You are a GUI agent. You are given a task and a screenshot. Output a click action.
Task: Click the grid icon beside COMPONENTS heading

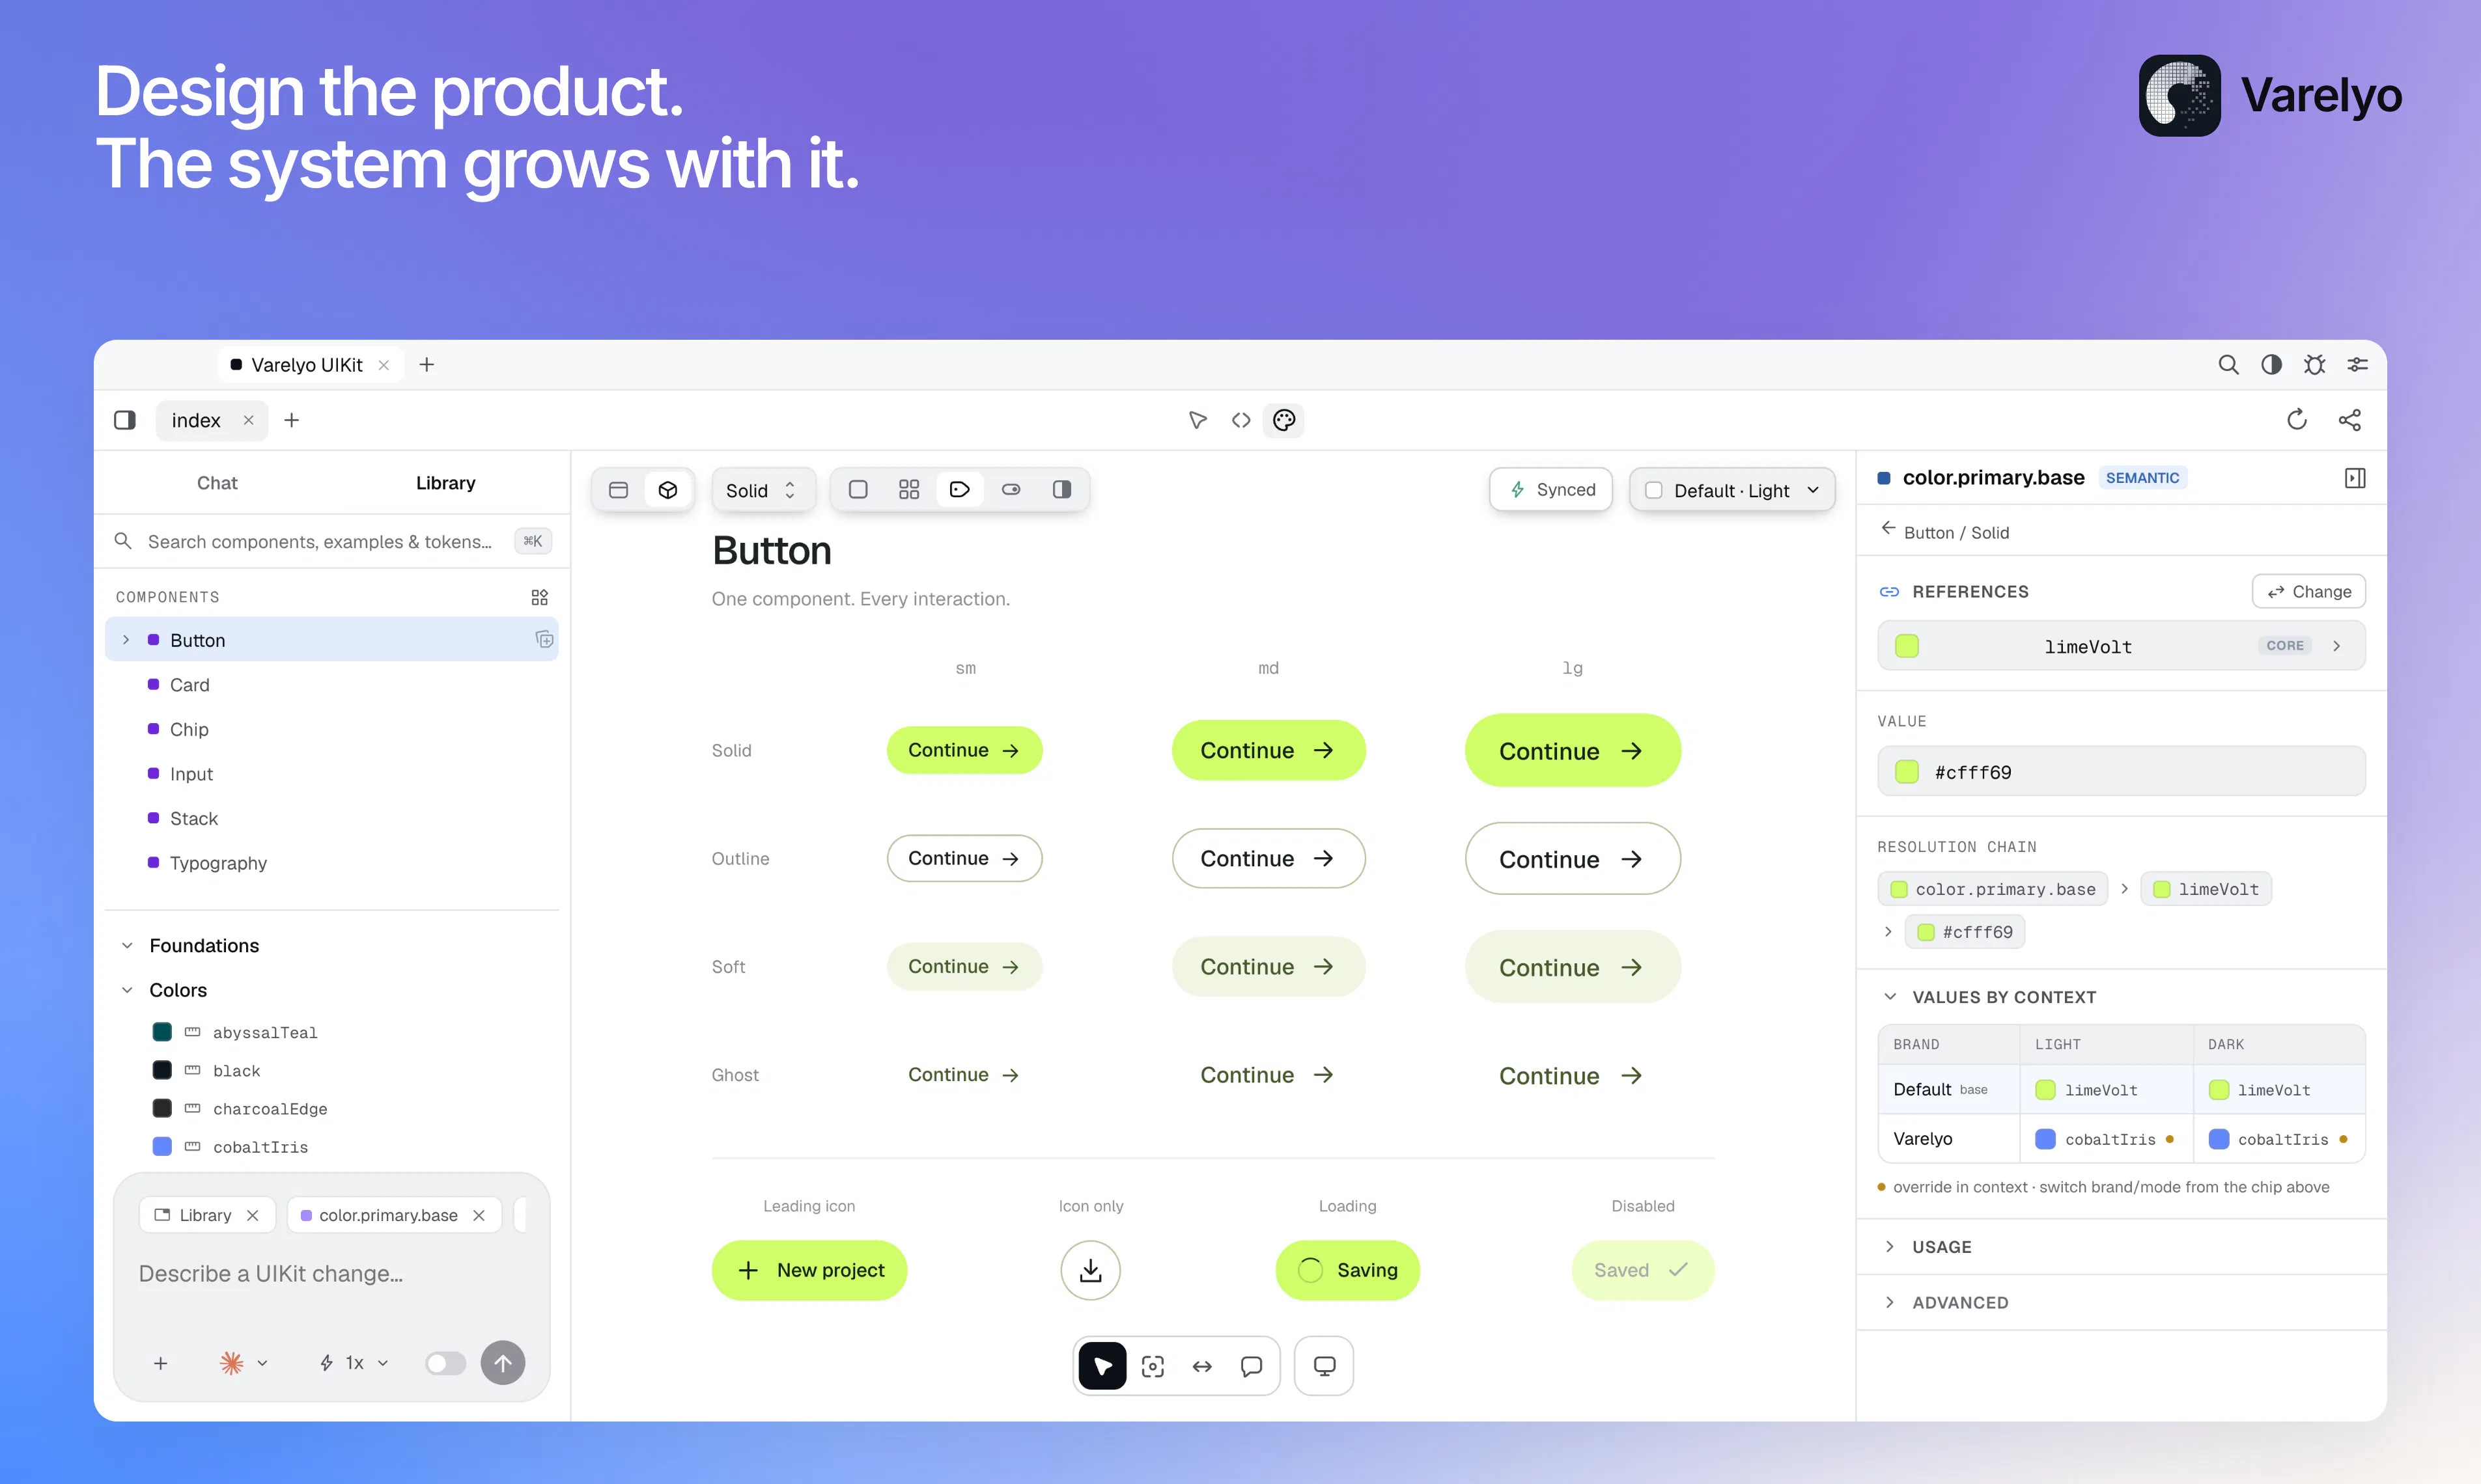(x=539, y=597)
